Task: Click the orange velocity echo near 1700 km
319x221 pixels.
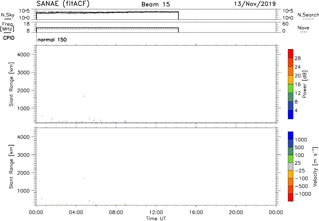Action: pyautogui.click(x=84, y=178)
